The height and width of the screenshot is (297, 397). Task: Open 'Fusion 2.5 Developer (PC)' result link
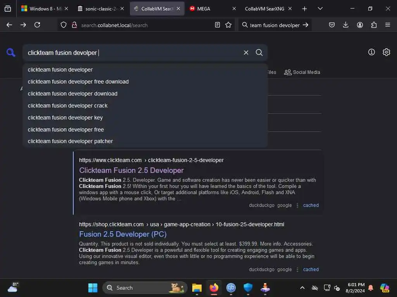pos(123,234)
